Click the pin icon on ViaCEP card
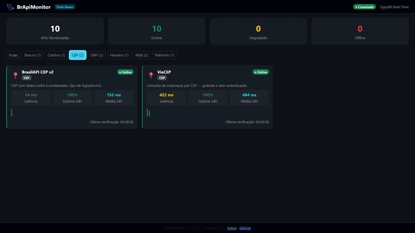The width and height of the screenshot is (415, 233). 151,75
